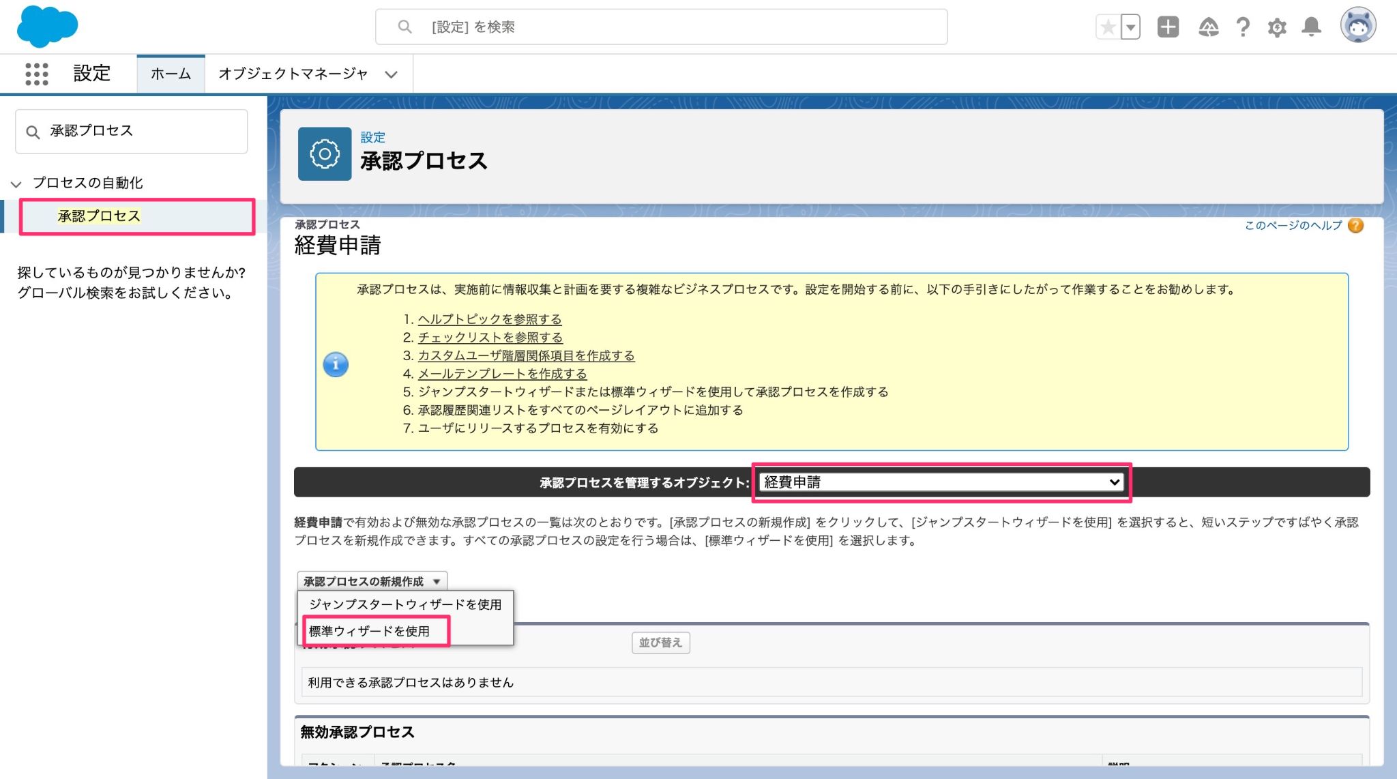Click the orange help question icon

point(1355,226)
